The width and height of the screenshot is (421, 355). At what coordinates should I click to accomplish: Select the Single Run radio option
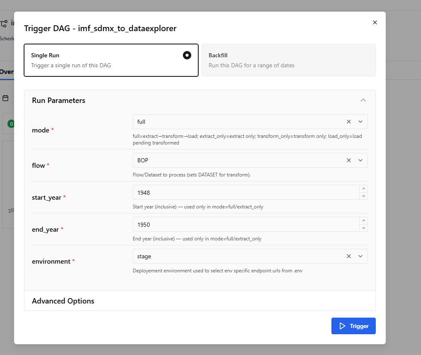tap(187, 55)
